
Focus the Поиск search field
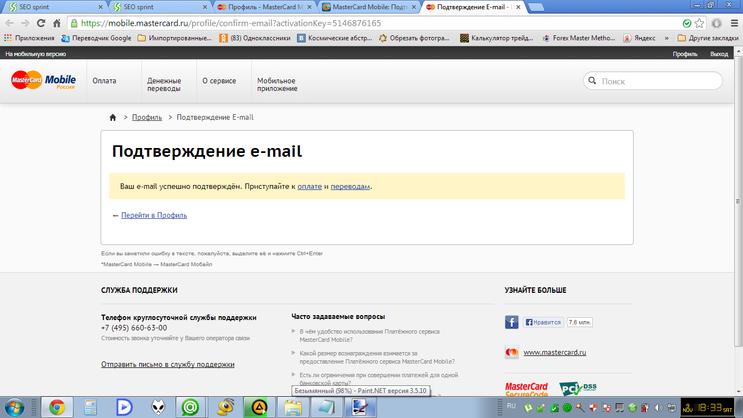(653, 81)
